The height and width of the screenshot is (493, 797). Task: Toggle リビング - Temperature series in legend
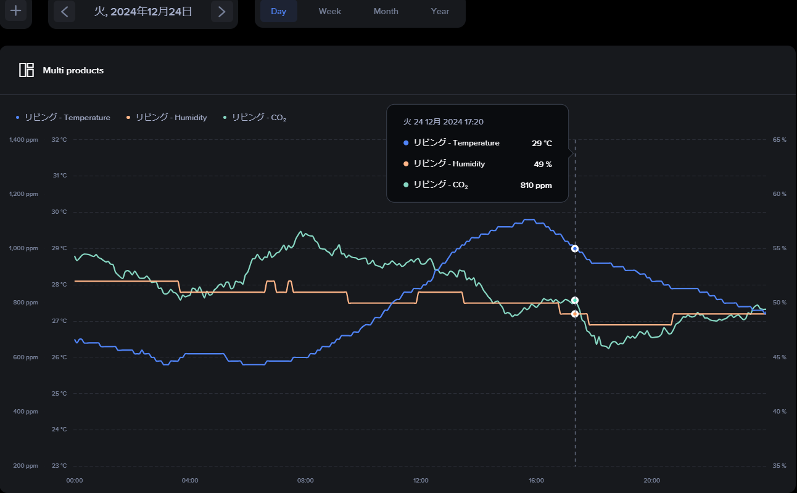64,117
